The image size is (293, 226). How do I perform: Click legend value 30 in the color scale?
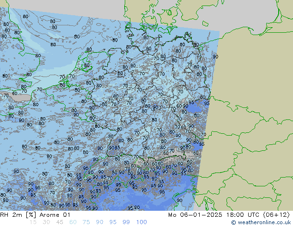coord(46,222)
